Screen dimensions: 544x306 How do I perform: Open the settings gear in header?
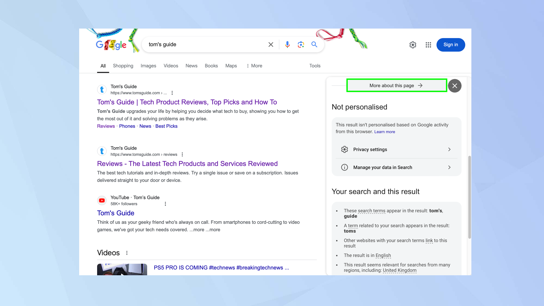coord(413,45)
